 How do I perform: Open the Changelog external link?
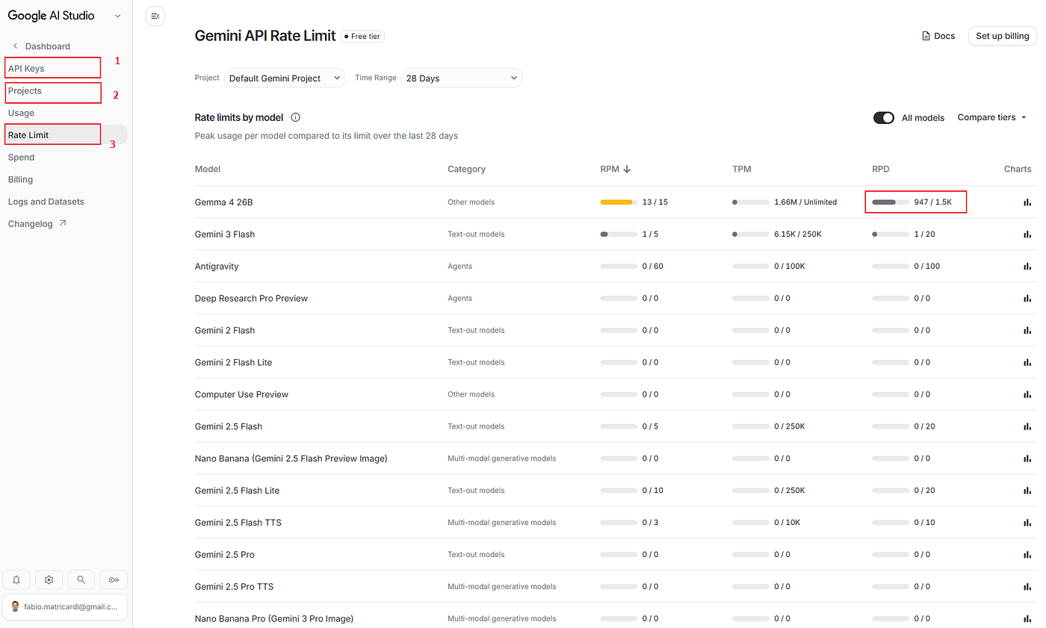(37, 224)
